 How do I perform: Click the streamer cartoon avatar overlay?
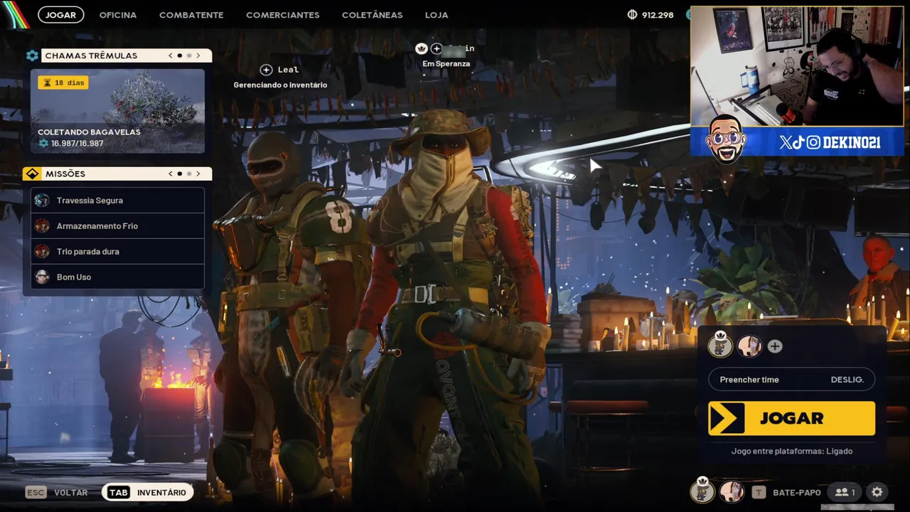click(x=726, y=139)
